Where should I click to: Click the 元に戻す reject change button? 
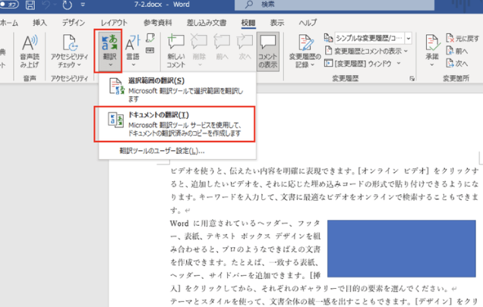point(462,38)
